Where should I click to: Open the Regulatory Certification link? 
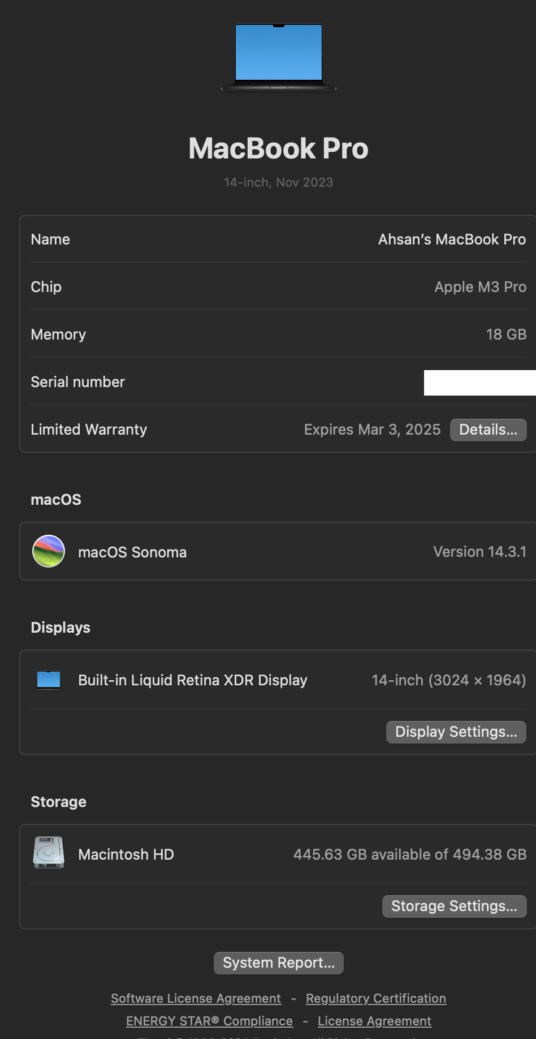pos(375,998)
